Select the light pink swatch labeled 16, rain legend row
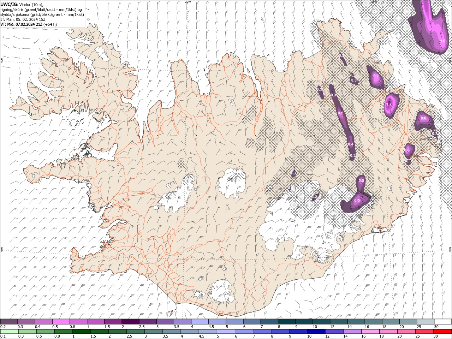The image size is (452, 339). [x=370, y=332]
